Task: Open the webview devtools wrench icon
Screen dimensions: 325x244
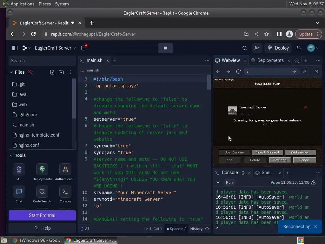Action: (304, 71)
